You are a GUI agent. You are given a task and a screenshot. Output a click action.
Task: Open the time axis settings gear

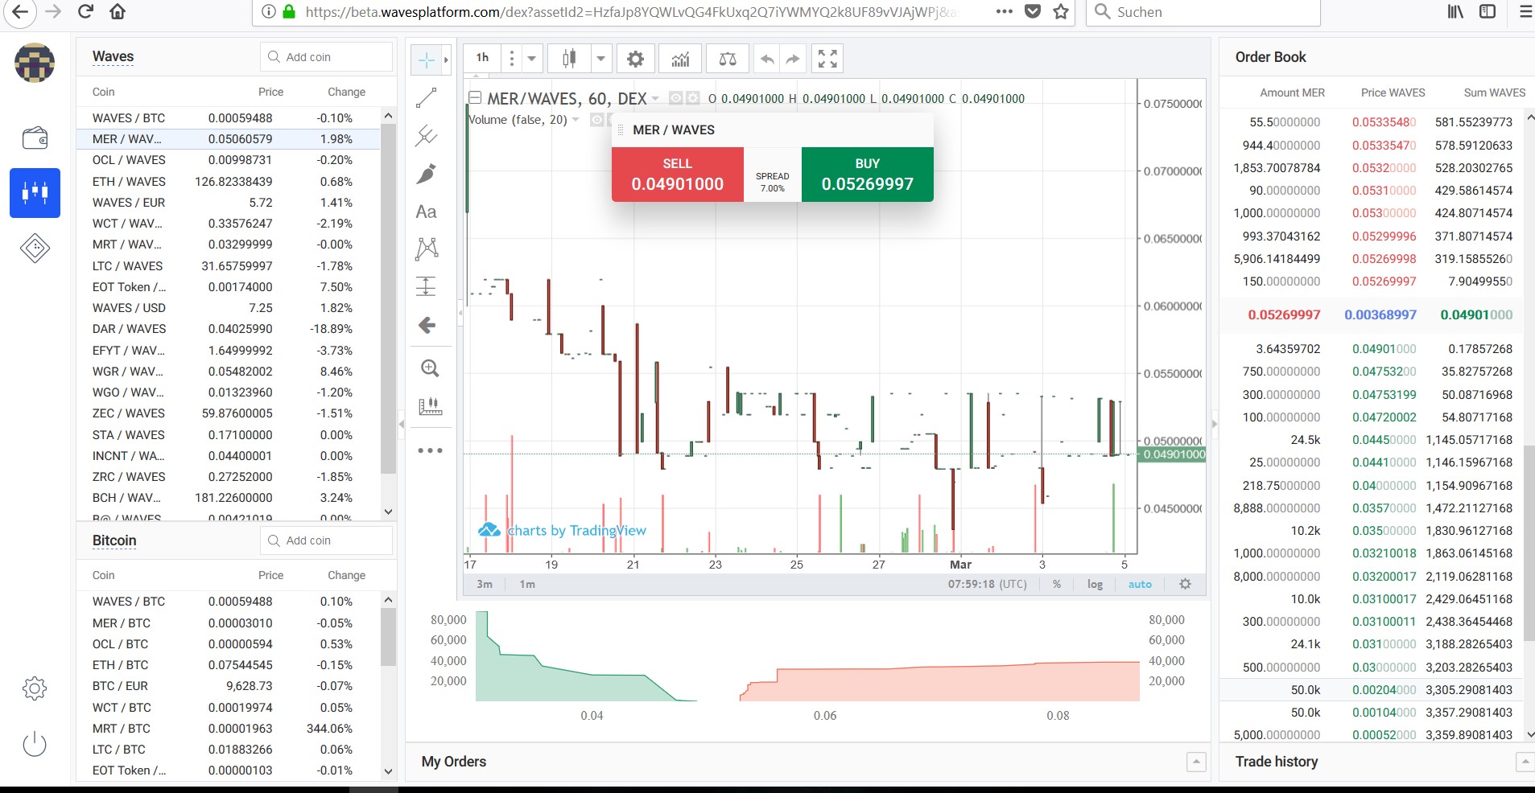pyautogui.click(x=1185, y=584)
